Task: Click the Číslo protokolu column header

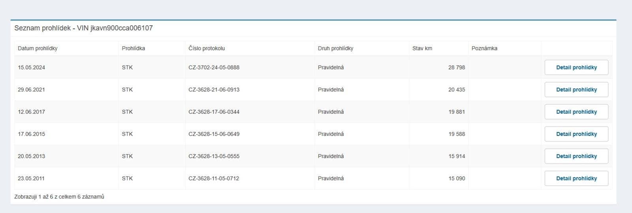Action: point(207,48)
